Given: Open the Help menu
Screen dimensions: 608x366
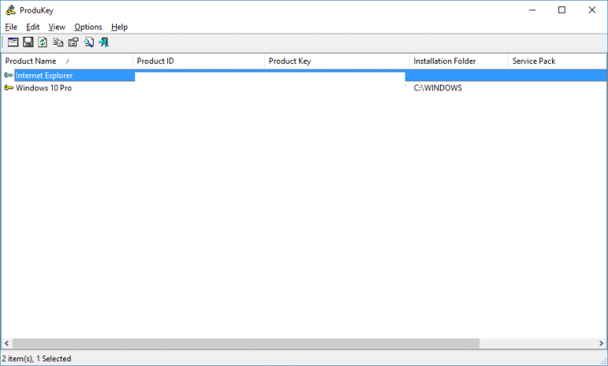Looking at the screenshot, I should pos(119,26).
